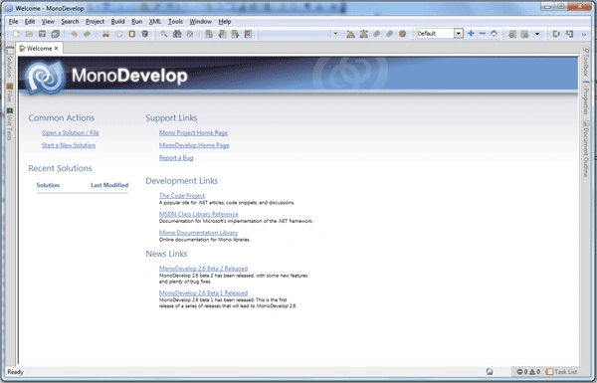Expand the configuration dropdown arrow before Build icon

[x=335, y=34]
